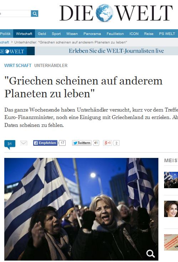Open the woman portrait sidebar thumbnail
178x262 pixels.
click(171, 209)
